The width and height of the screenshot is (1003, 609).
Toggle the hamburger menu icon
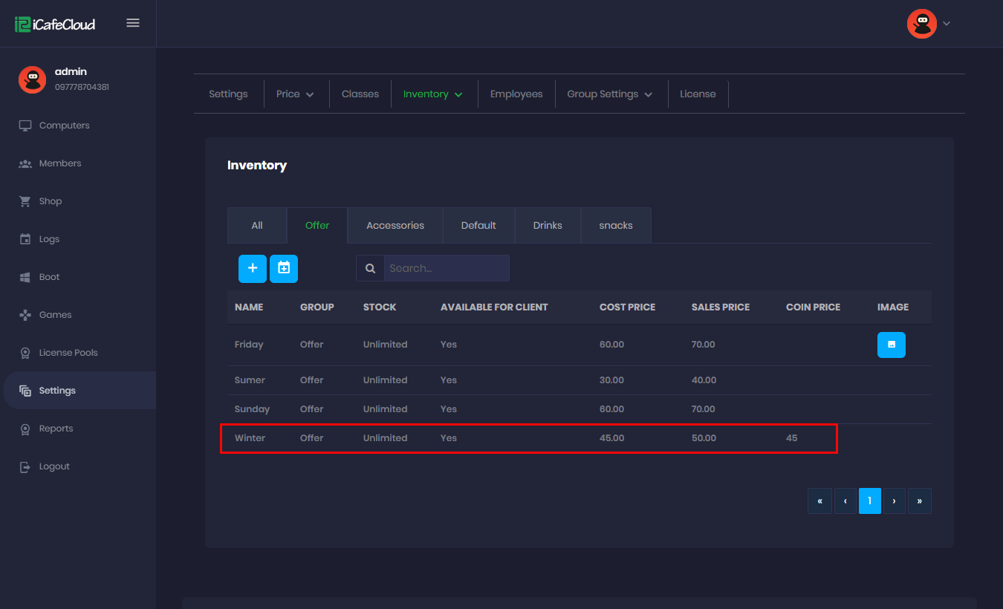133,23
